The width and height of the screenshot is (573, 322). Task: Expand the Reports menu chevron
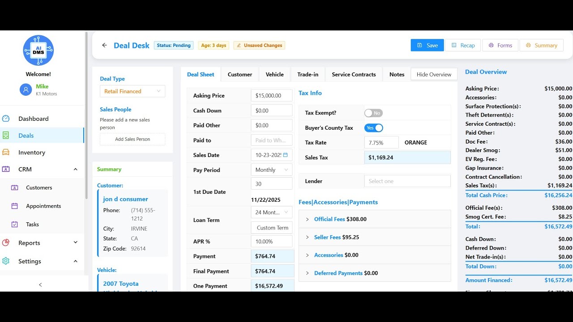click(x=75, y=242)
